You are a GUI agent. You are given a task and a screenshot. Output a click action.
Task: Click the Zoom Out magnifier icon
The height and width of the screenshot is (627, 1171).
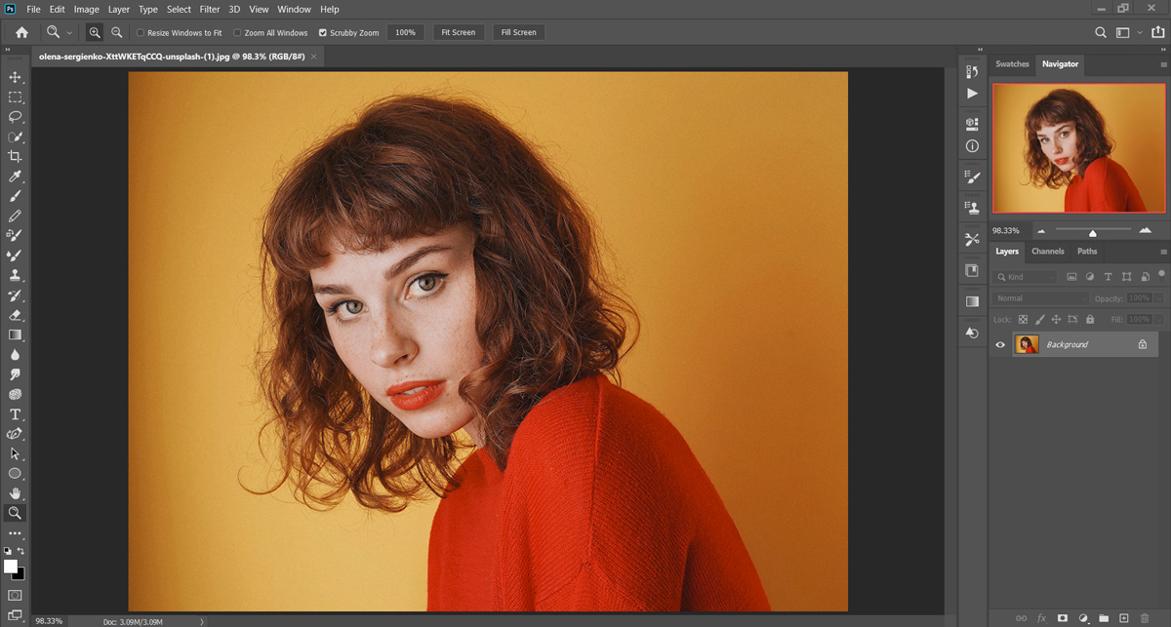(117, 32)
